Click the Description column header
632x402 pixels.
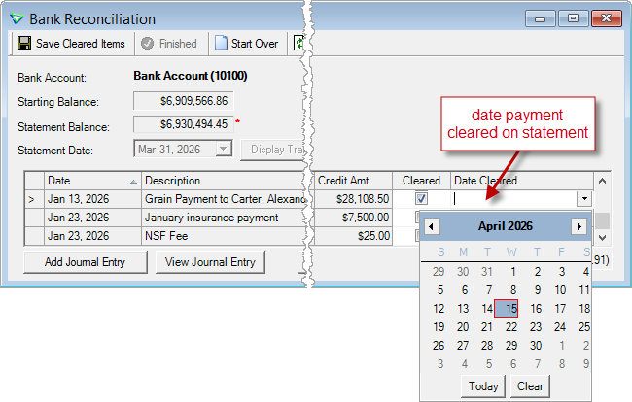coord(224,181)
